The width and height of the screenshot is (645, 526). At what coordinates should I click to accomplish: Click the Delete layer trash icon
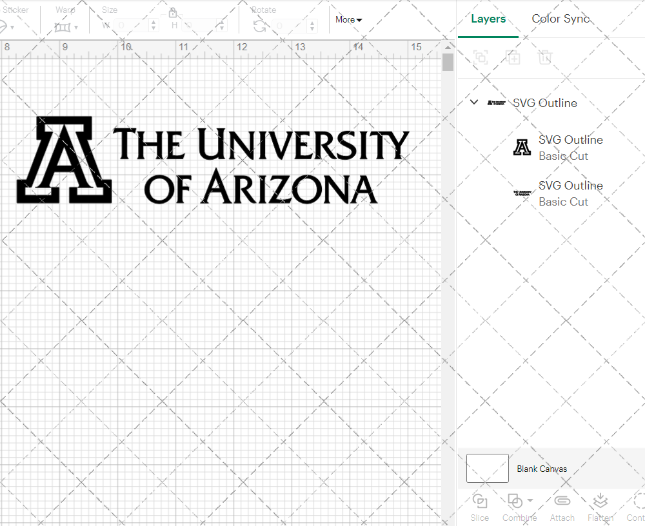pos(545,57)
